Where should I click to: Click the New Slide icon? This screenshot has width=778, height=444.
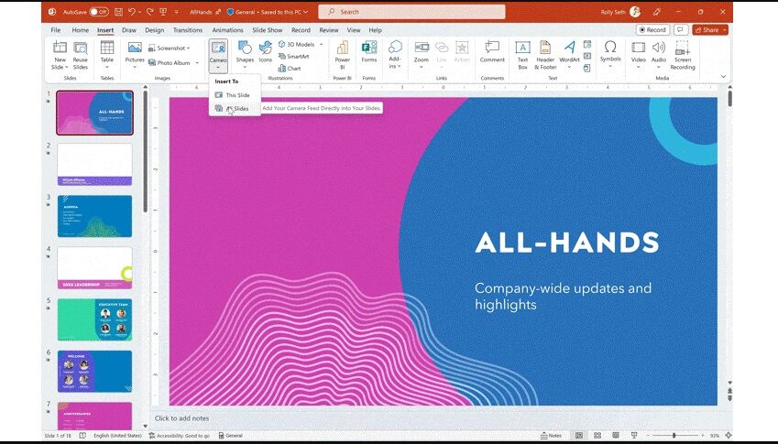coord(60,48)
